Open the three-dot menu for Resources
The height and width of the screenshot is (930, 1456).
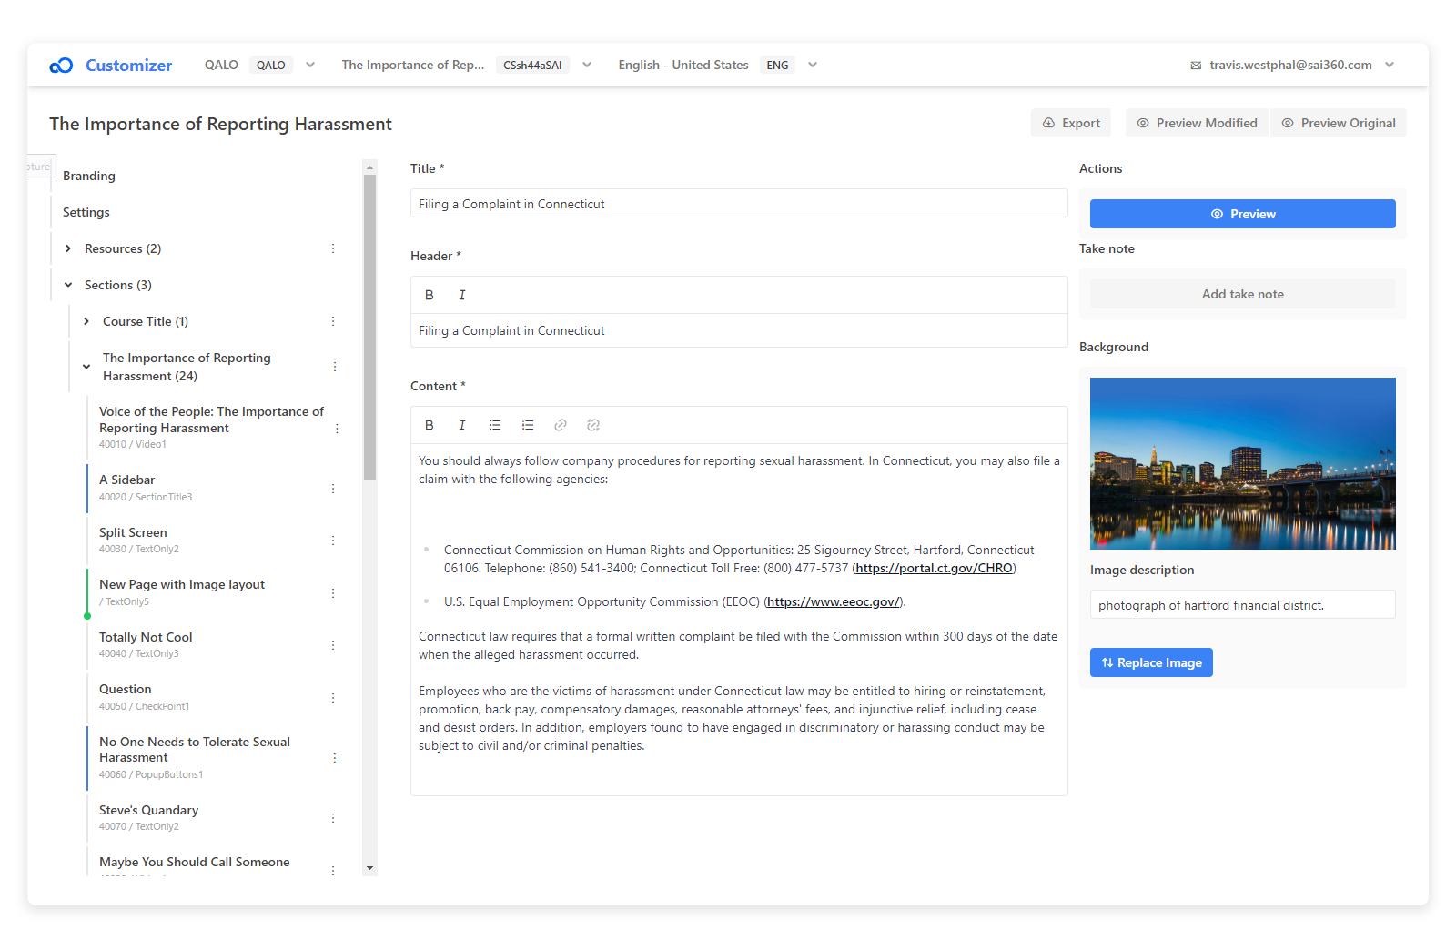[x=333, y=248]
